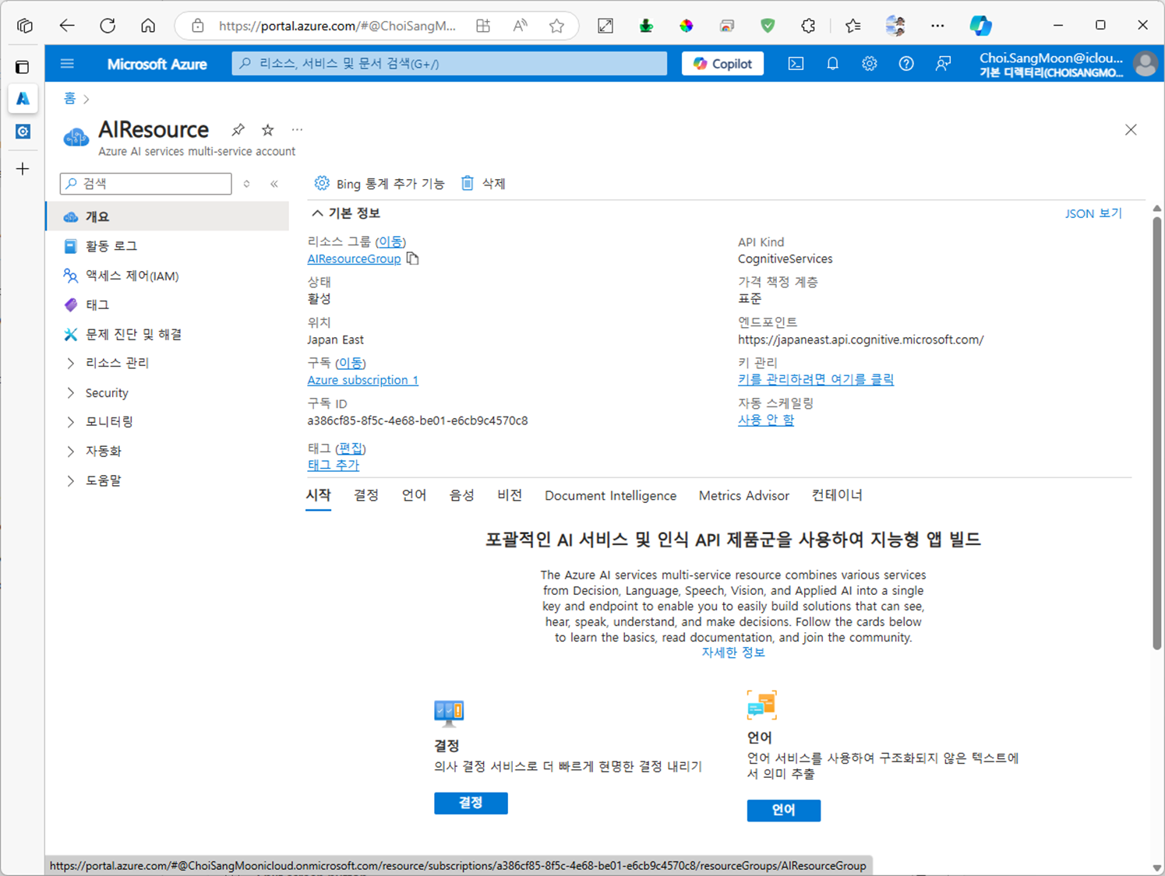1165x876 pixels.
Task: Click the sidebar 검색 input field
Action: pyautogui.click(x=146, y=184)
